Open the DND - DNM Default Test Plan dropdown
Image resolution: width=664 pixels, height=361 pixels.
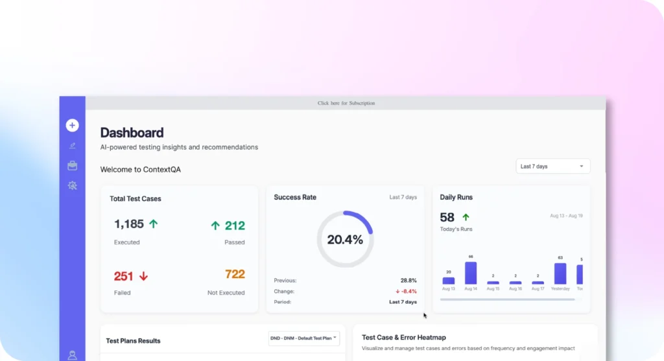coord(303,338)
